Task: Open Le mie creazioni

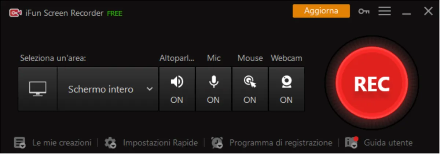Action: [x=62, y=143]
